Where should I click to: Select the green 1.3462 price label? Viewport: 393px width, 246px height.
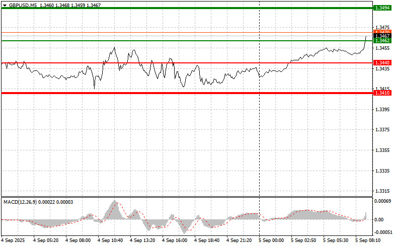point(382,40)
